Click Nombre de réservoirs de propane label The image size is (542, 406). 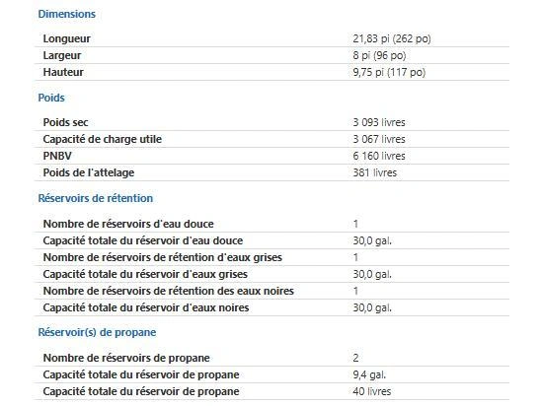[x=126, y=358]
